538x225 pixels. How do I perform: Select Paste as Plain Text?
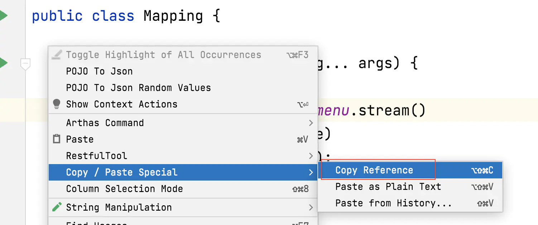[388, 187]
